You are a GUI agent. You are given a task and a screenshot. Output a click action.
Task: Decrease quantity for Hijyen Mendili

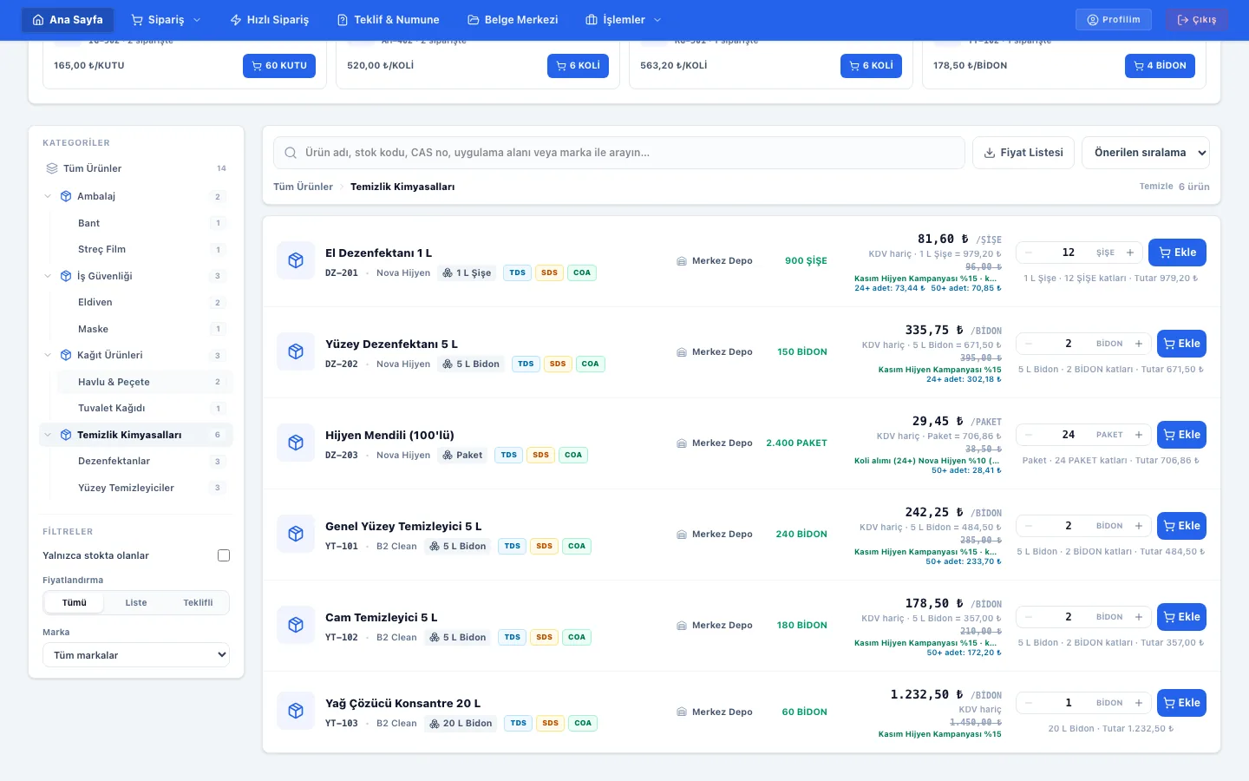click(1029, 435)
